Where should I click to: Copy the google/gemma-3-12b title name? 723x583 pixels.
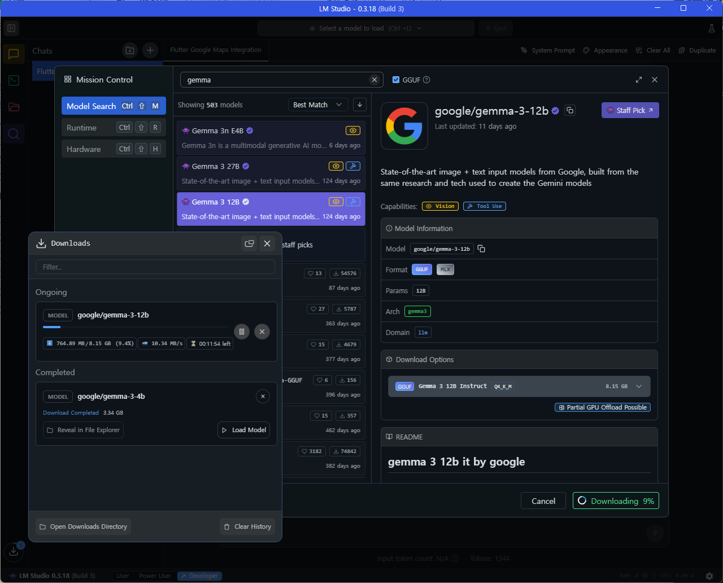pos(570,111)
